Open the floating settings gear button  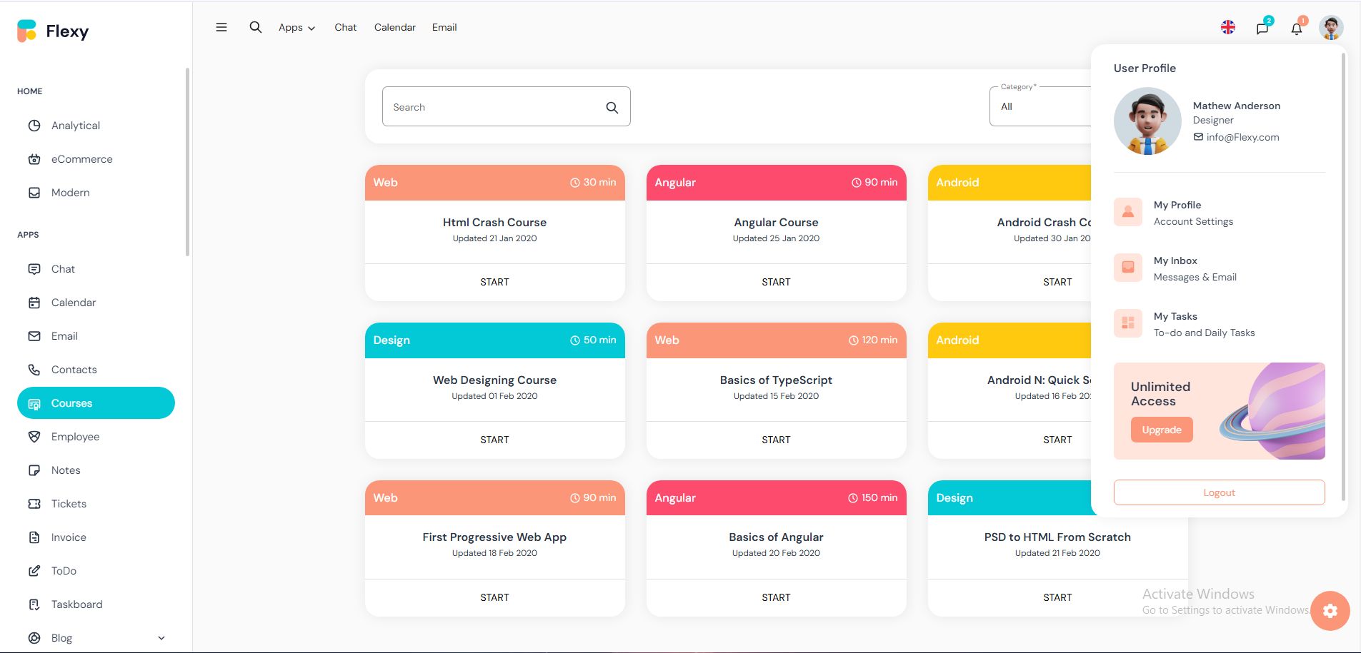[x=1330, y=611]
